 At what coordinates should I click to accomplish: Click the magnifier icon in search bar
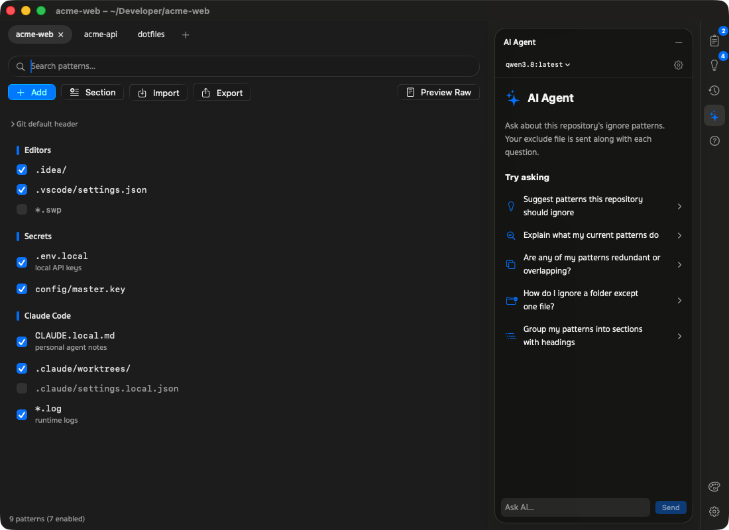(21, 66)
